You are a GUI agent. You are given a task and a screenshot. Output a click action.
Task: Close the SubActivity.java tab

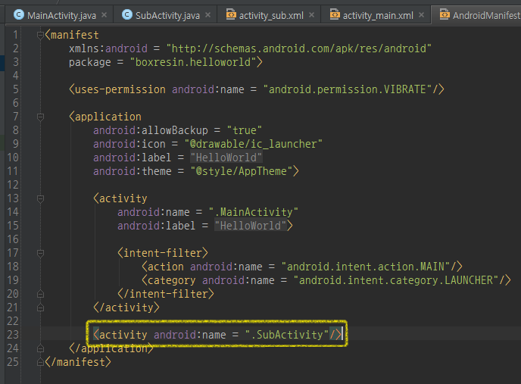coord(207,15)
